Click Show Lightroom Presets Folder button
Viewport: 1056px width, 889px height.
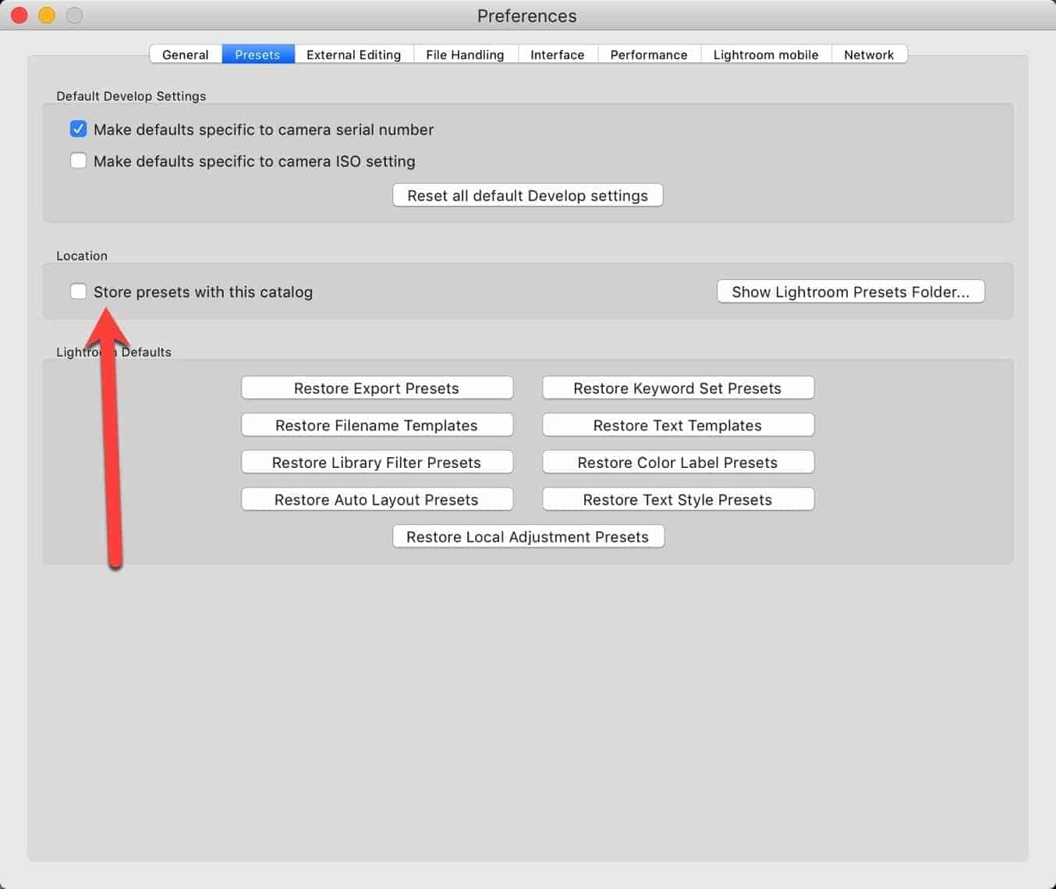(x=851, y=292)
